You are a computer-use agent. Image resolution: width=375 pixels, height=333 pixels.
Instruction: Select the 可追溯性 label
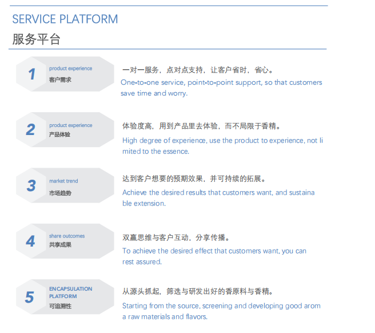(60, 307)
